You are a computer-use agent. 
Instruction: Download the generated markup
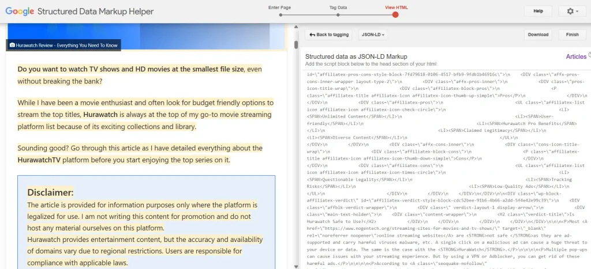[538, 35]
